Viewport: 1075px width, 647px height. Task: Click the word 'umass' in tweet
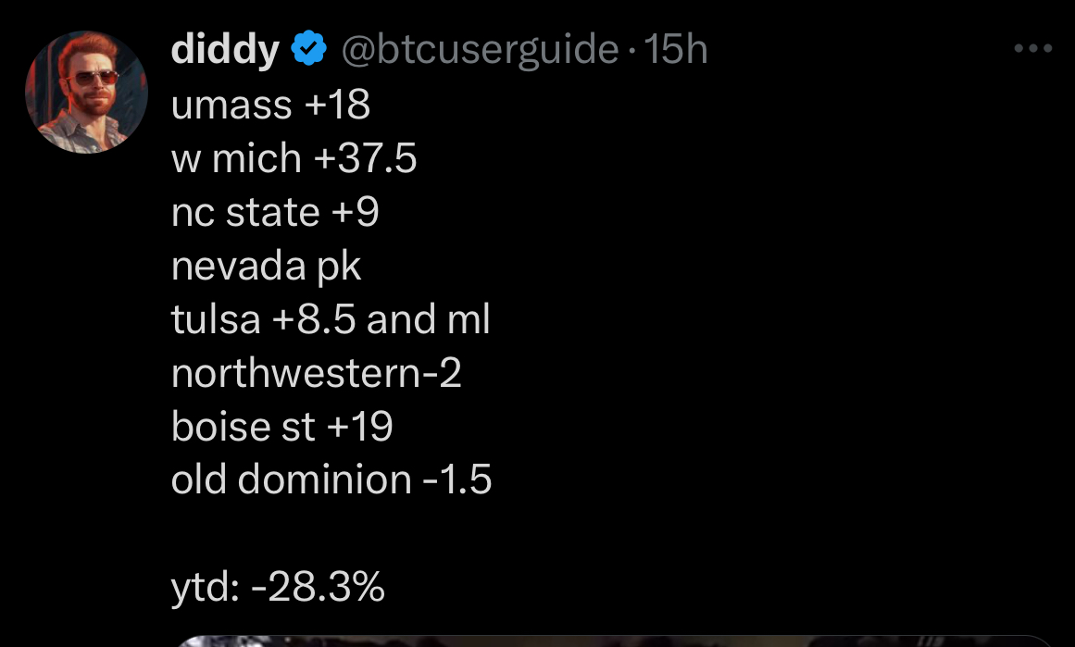[x=231, y=106]
